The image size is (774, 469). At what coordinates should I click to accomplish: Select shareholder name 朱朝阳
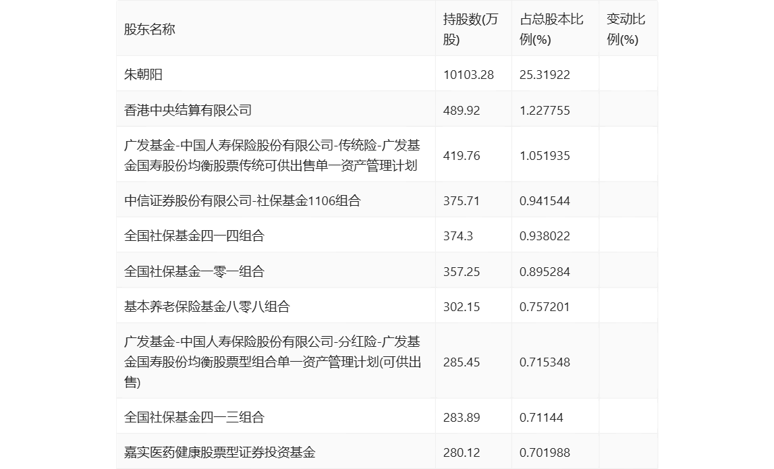[x=143, y=74]
